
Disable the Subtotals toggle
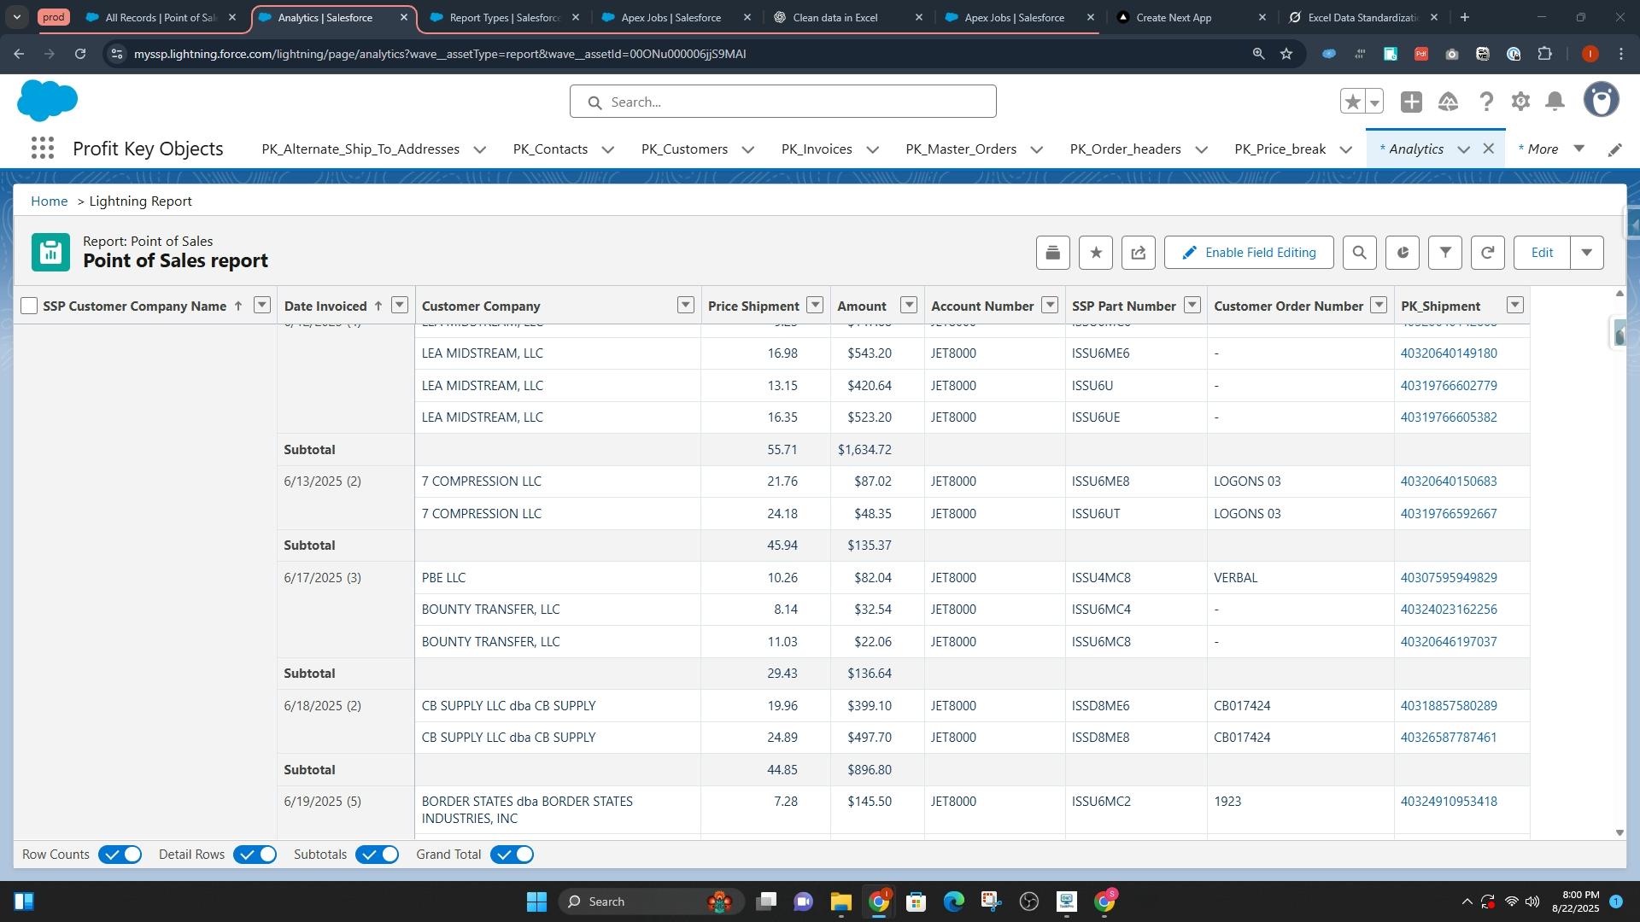tap(378, 855)
